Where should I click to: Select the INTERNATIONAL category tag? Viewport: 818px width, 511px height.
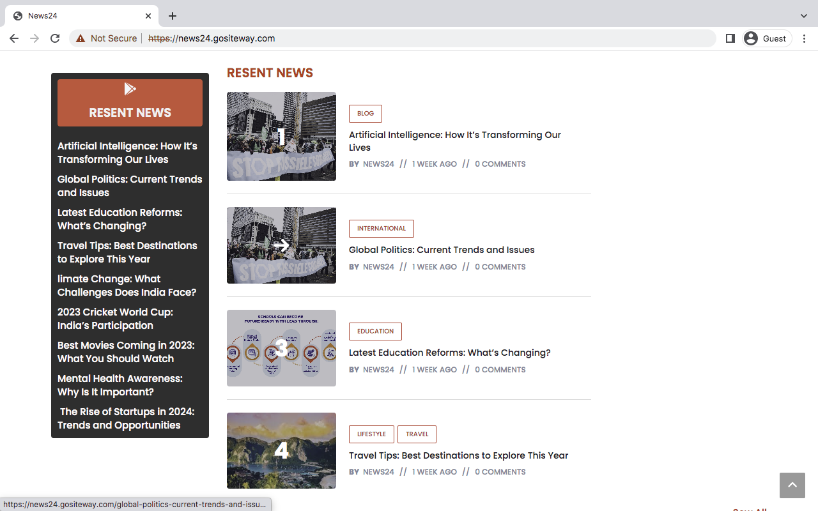point(382,229)
